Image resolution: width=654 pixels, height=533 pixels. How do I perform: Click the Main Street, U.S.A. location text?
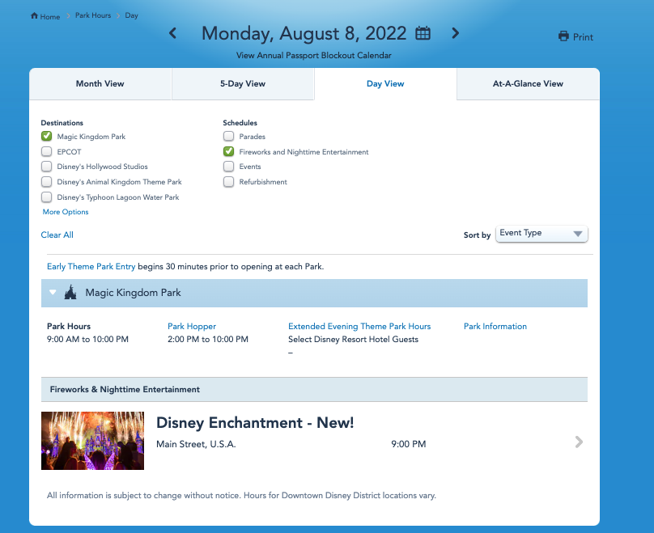(x=196, y=444)
